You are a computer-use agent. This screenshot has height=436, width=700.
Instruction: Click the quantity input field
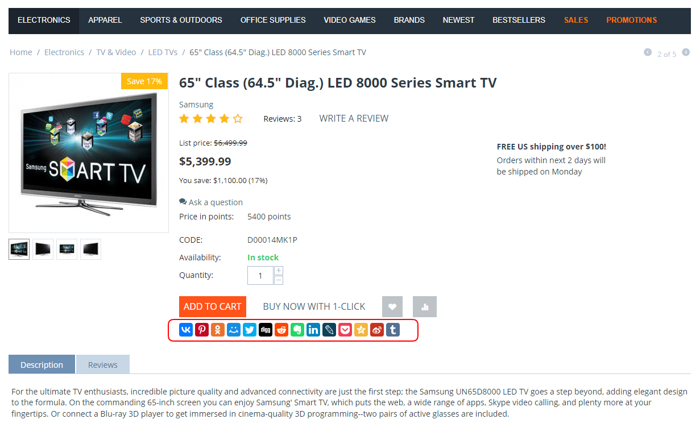260,276
